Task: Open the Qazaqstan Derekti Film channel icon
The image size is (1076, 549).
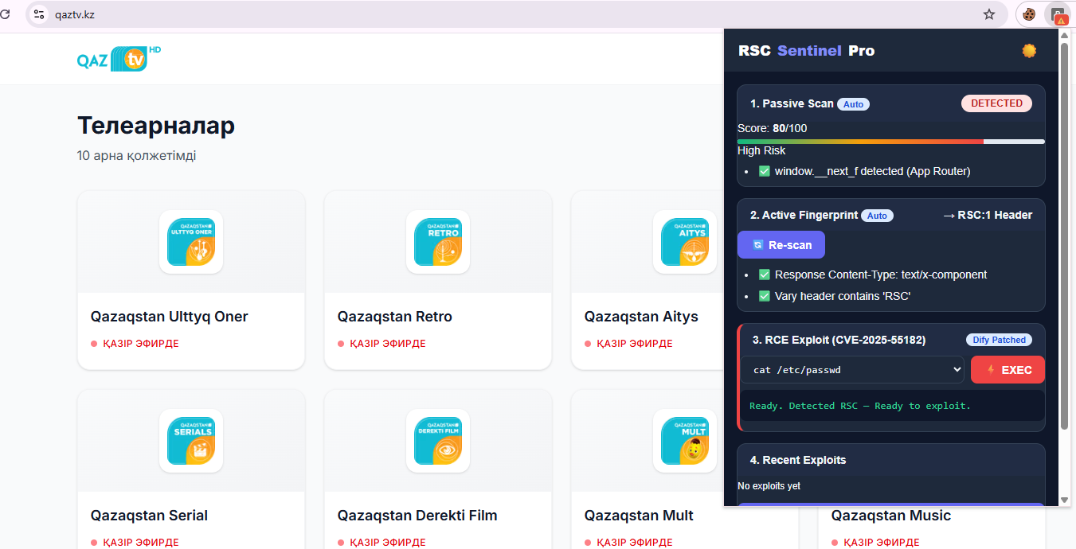Action: (x=438, y=441)
